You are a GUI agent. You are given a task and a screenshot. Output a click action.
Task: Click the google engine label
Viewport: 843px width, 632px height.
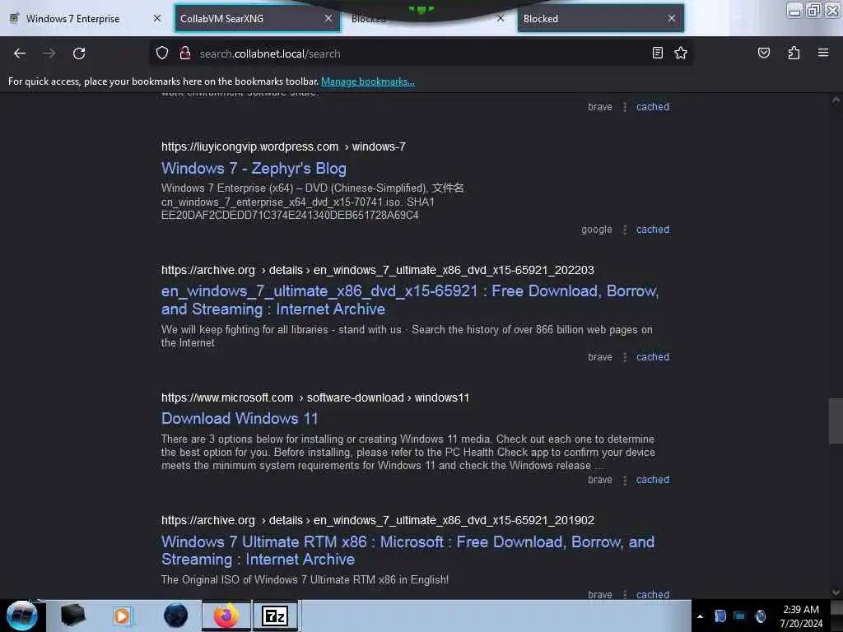click(x=596, y=230)
